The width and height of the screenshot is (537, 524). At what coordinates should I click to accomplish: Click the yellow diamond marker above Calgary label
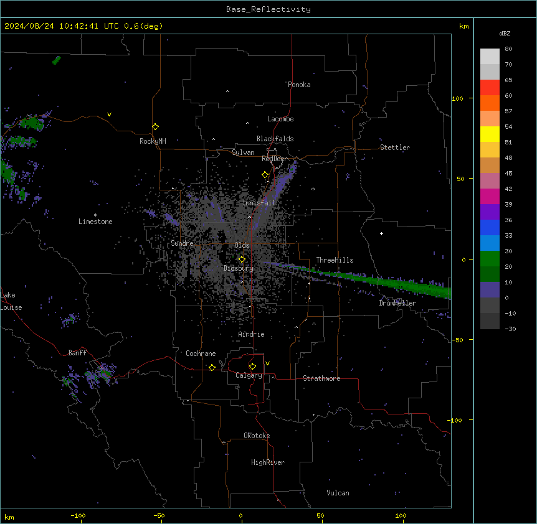[252, 367]
